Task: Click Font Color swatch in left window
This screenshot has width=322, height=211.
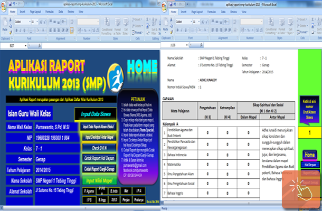Action: pyautogui.click(x=43, y=31)
